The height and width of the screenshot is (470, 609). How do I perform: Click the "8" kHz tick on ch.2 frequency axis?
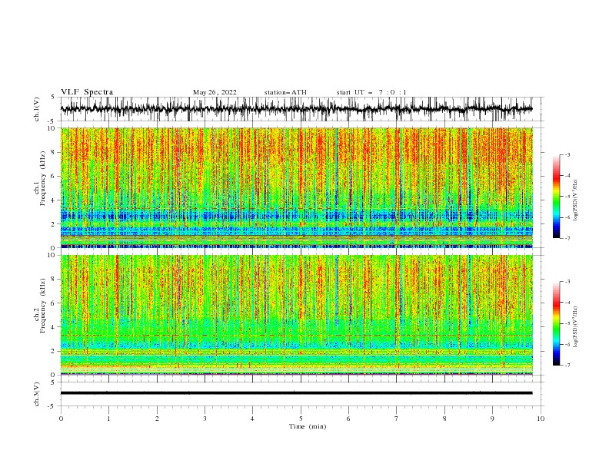click(x=55, y=280)
